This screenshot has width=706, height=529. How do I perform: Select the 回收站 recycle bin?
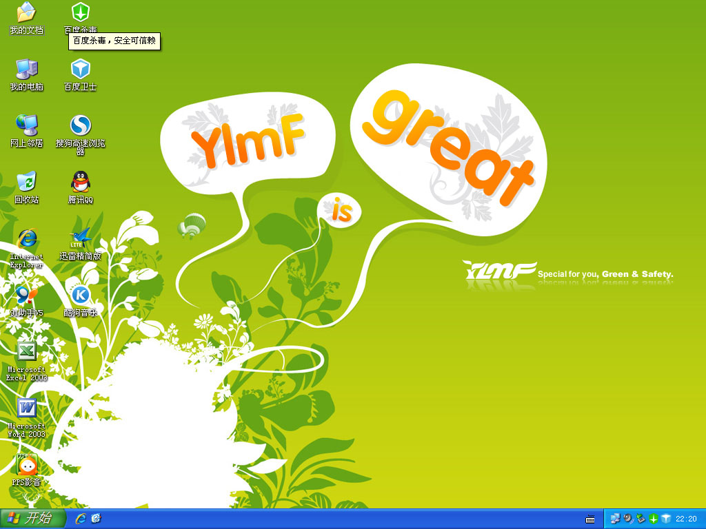(26, 182)
